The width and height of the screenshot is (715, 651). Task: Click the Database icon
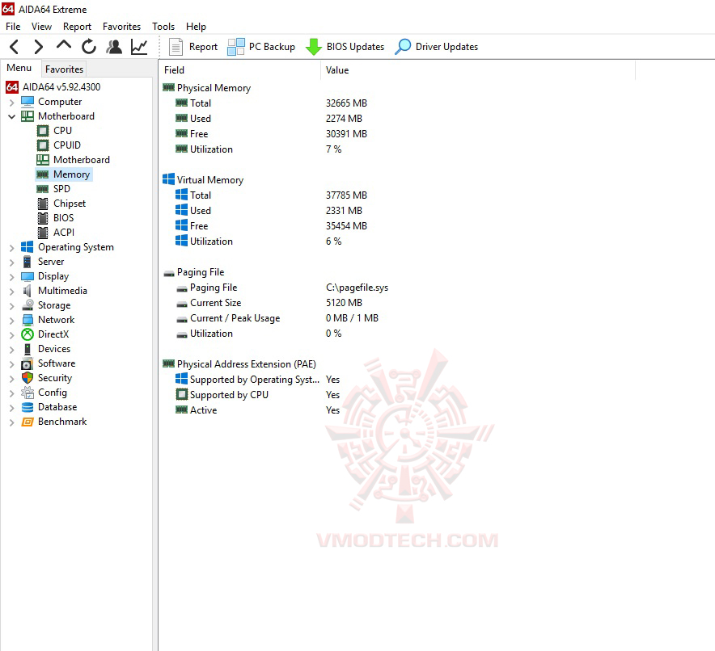click(27, 407)
